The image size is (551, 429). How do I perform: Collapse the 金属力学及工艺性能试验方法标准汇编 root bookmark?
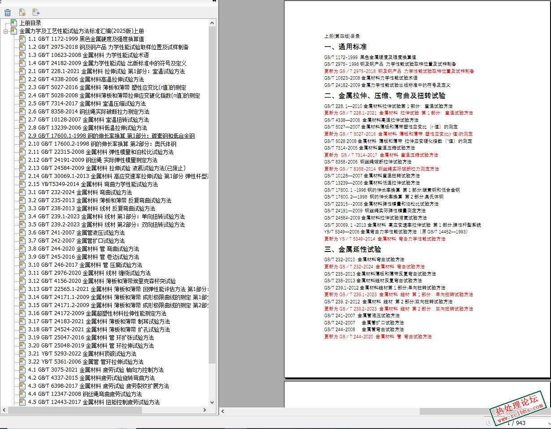click(5, 31)
